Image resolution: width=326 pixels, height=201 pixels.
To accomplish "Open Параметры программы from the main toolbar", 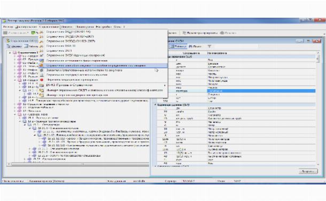I will (x=200, y=33).
